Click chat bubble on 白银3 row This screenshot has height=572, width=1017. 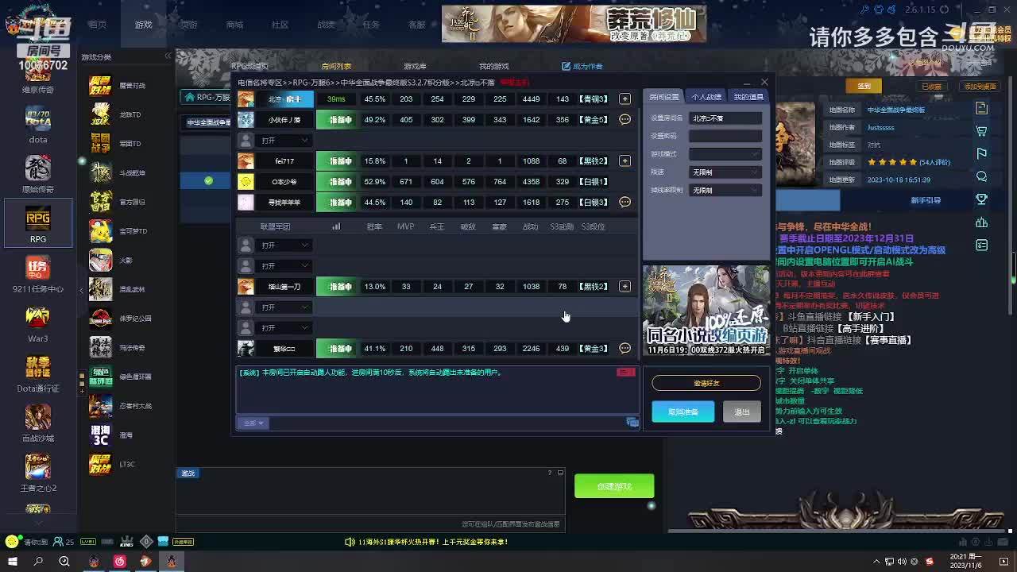click(625, 203)
